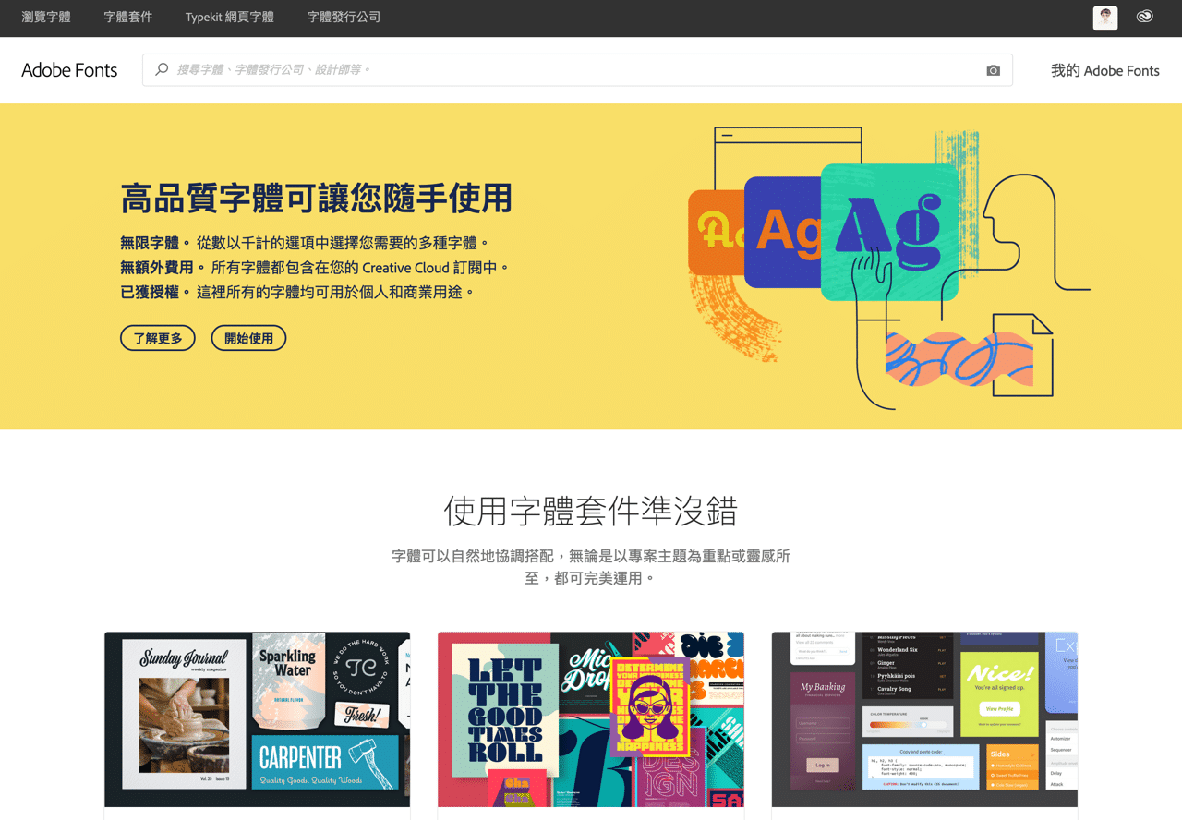Click the 了解更多 button

158,338
